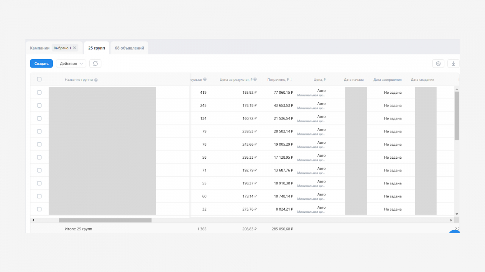
Task: Click the Дата создания column header
Action: tap(422, 80)
